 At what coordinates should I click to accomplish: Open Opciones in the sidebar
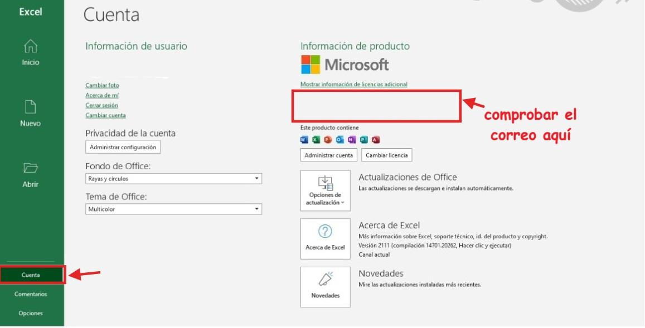[x=31, y=313]
